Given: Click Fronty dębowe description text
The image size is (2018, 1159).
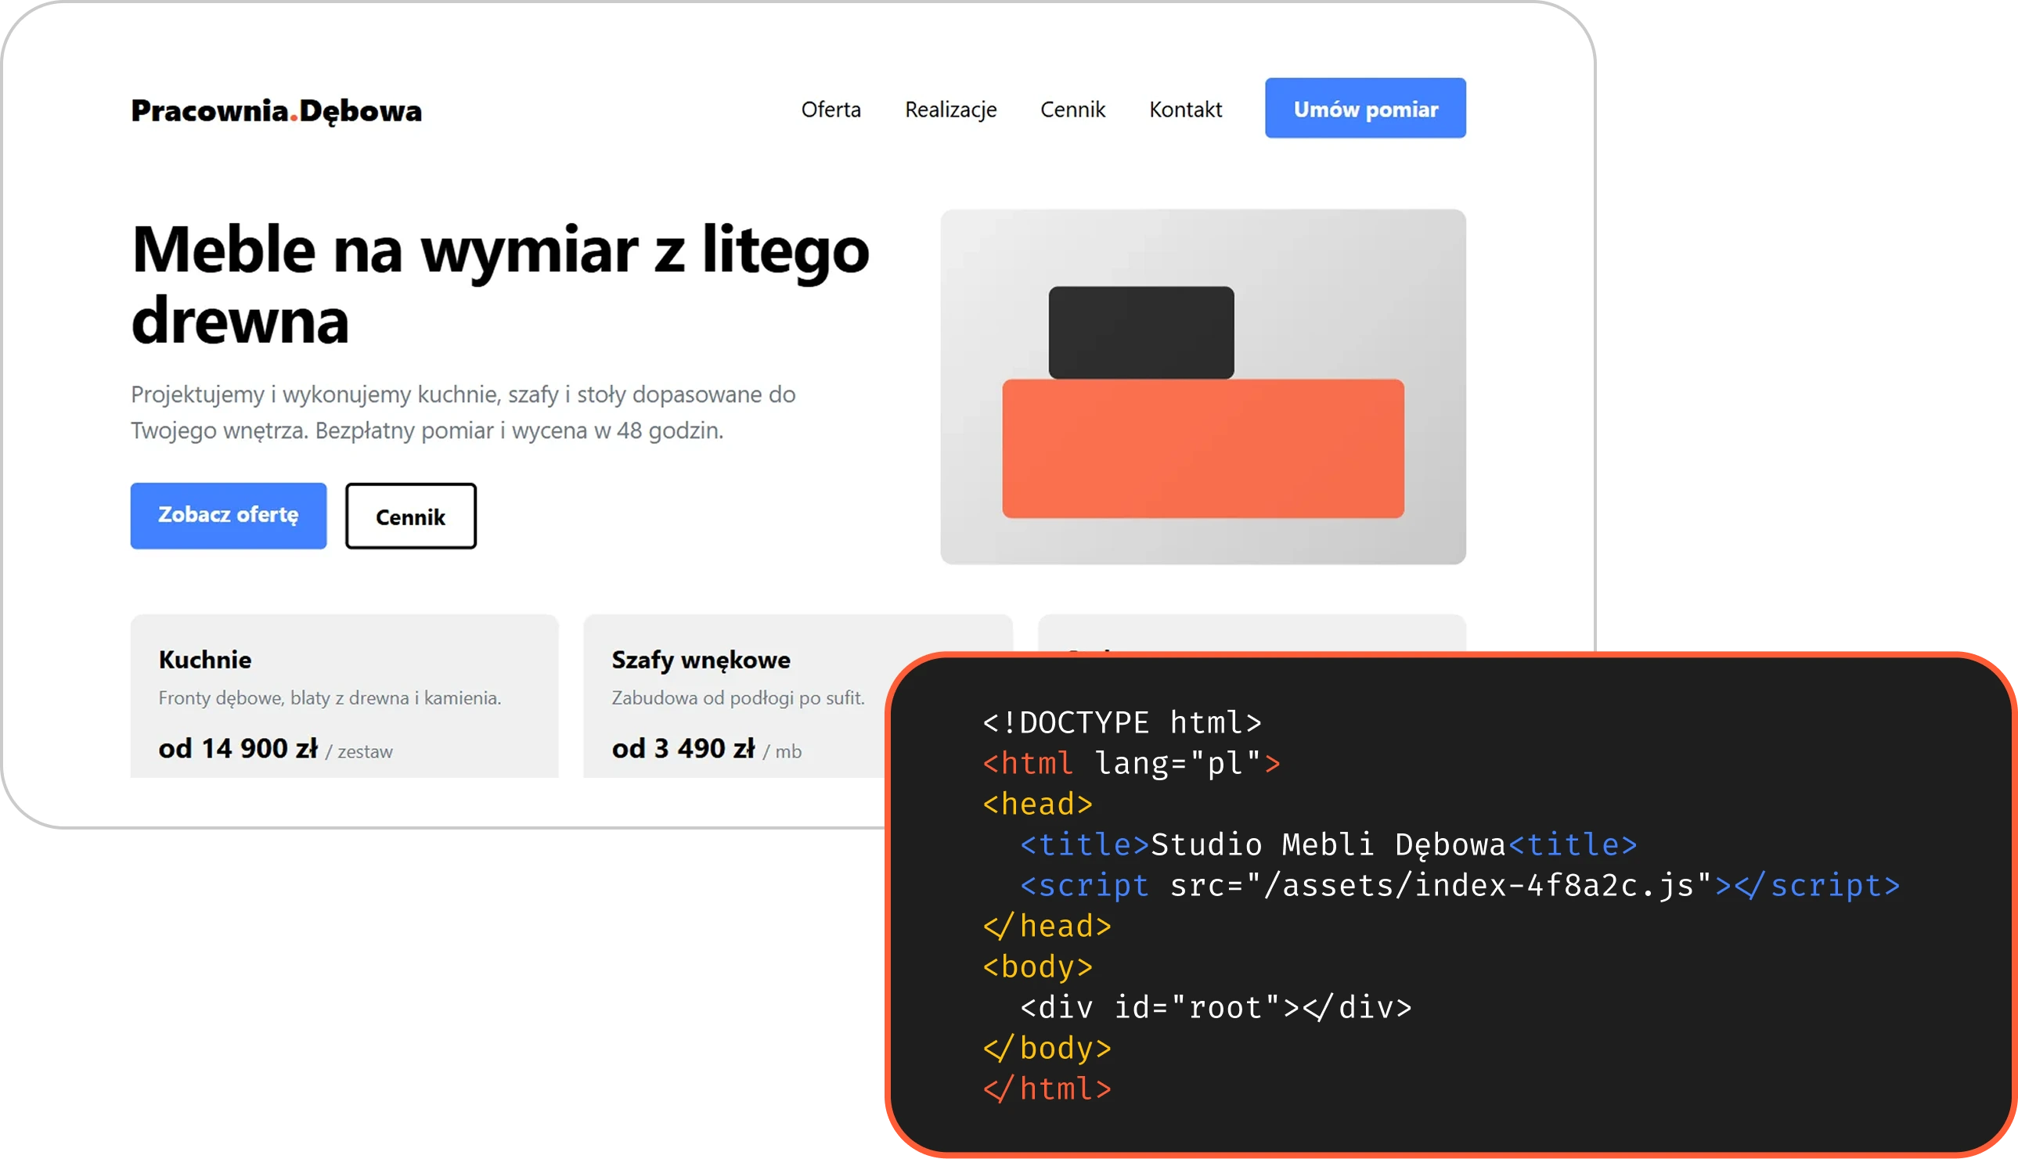Looking at the screenshot, I should [330, 698].
